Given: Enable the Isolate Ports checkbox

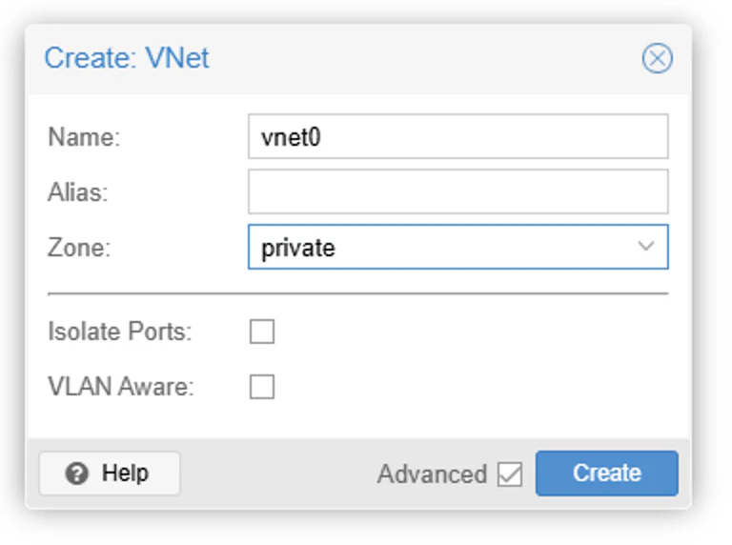Looking at the screenshot, I should pyautogui.click(x=261, y=332).
